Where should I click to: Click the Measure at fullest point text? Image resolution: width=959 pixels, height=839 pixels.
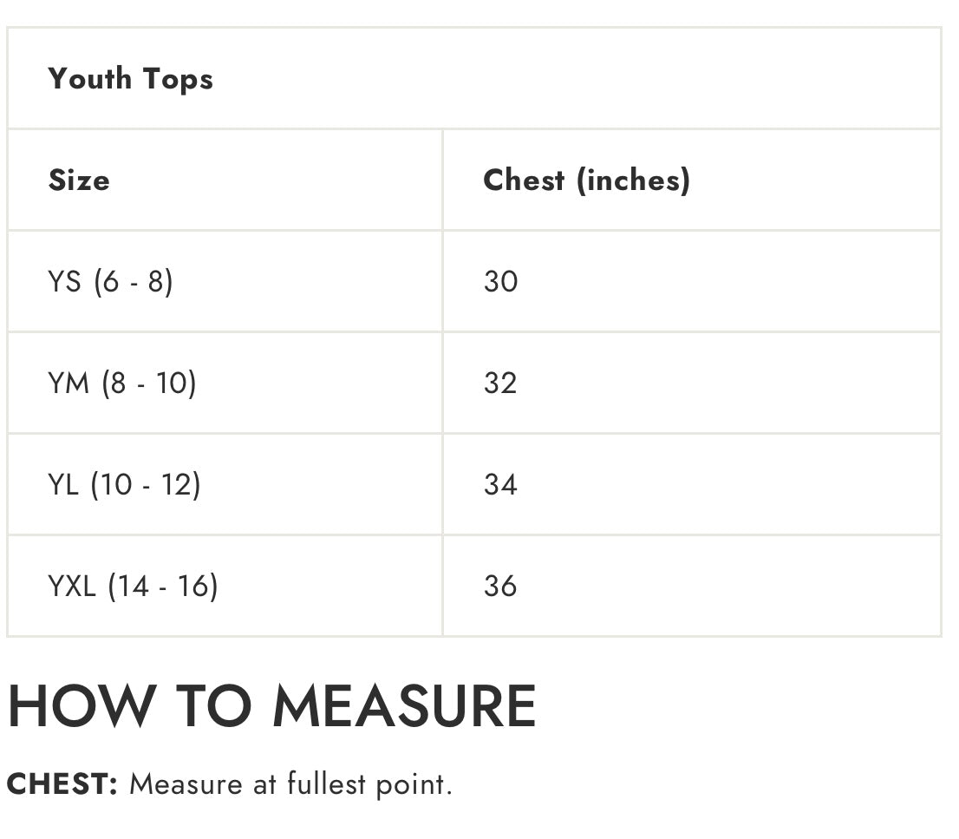tap(290, 784)
